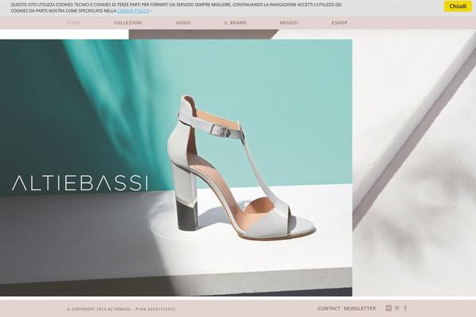
Task: Open the Pinterest icon in the footer
Action: [397, 308]
